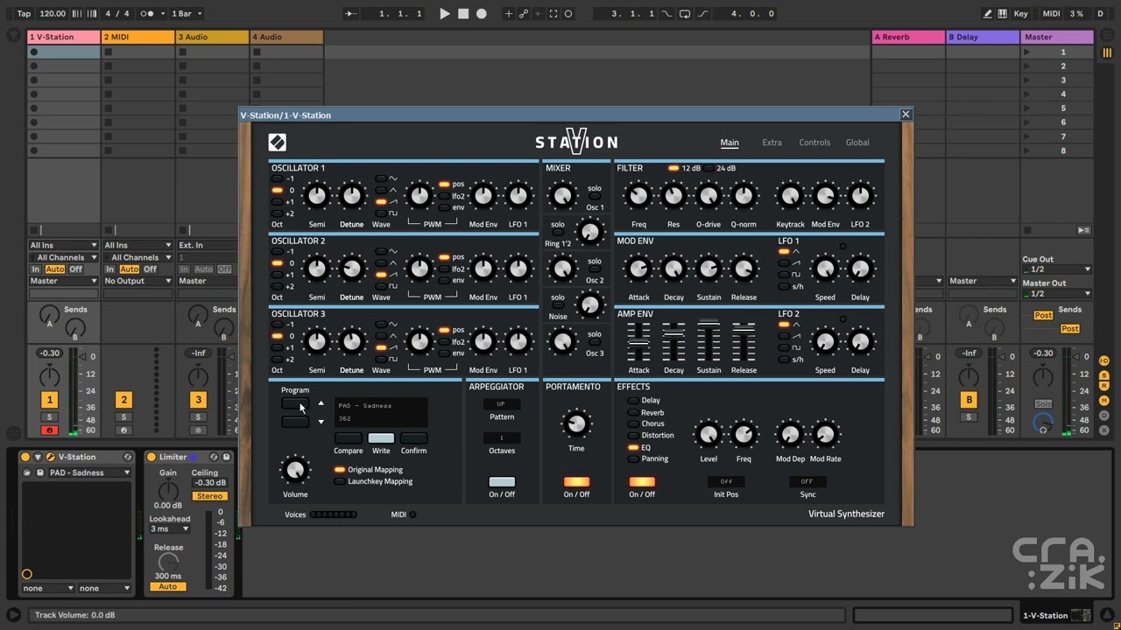Click the Limiter device activator icon
1121x630 pixels.
tap(152, 457)
